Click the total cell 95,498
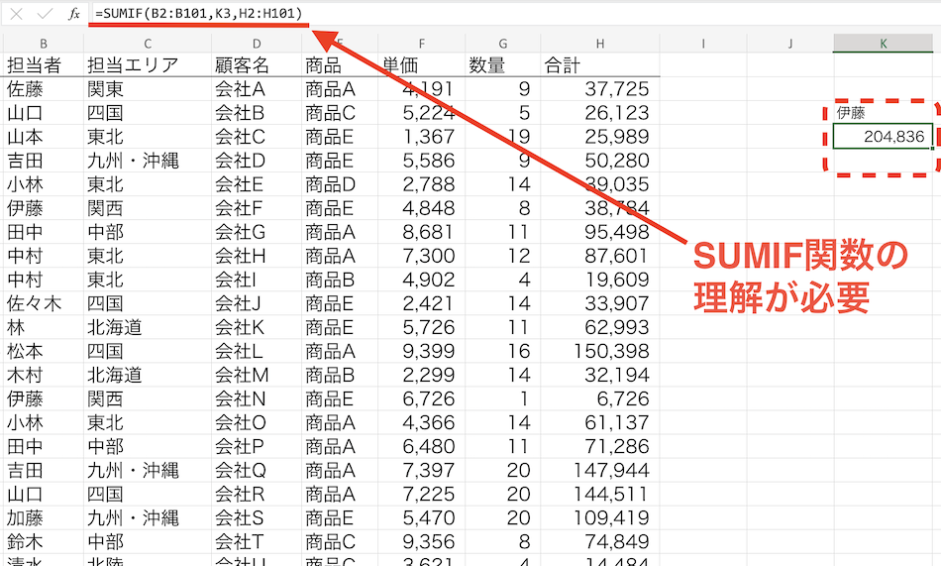 coord(600,232)
